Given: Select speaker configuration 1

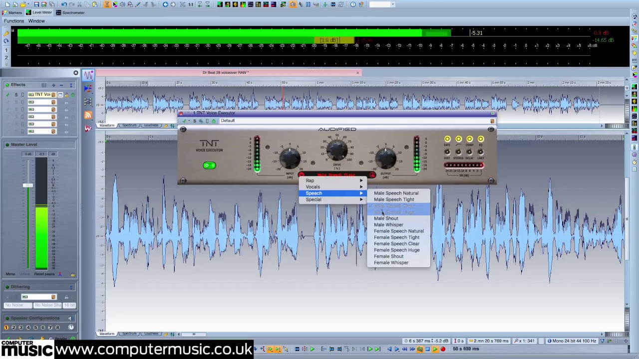Looking at the screenshot, I should pos(6,328).
